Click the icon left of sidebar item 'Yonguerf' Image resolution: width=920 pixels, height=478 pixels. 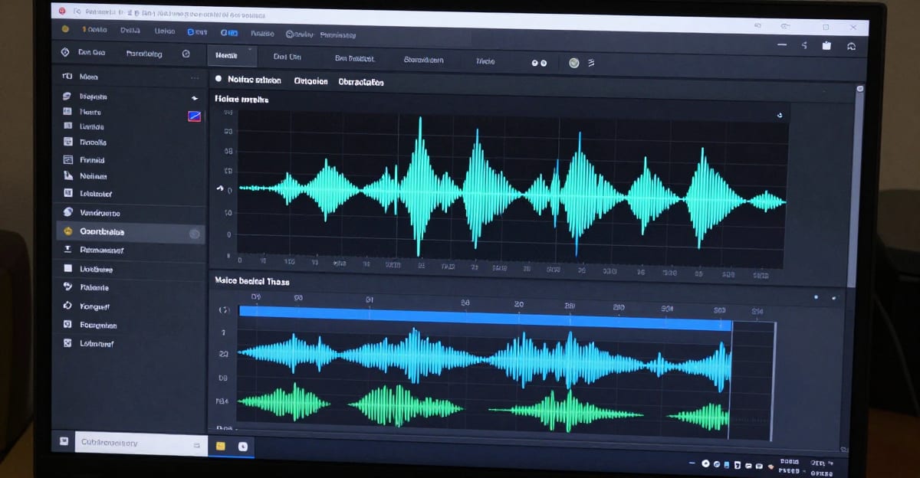coord(66,306)
